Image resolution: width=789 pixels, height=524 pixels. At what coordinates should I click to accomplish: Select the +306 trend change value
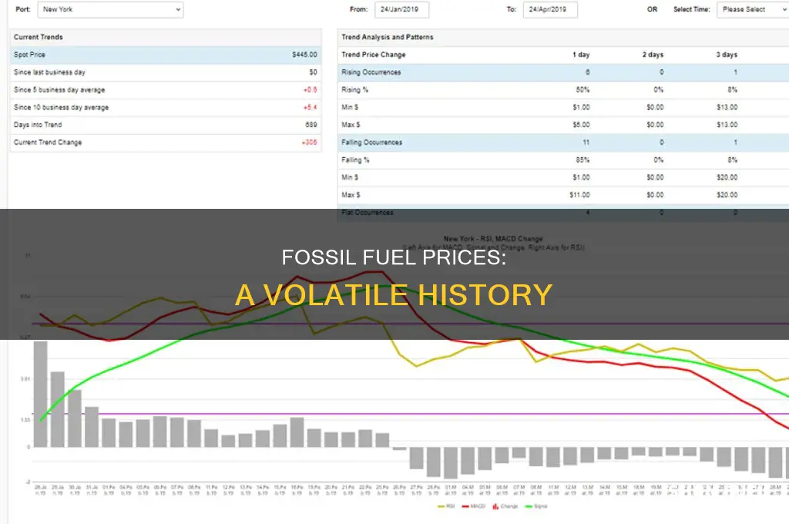coord(310,143)
